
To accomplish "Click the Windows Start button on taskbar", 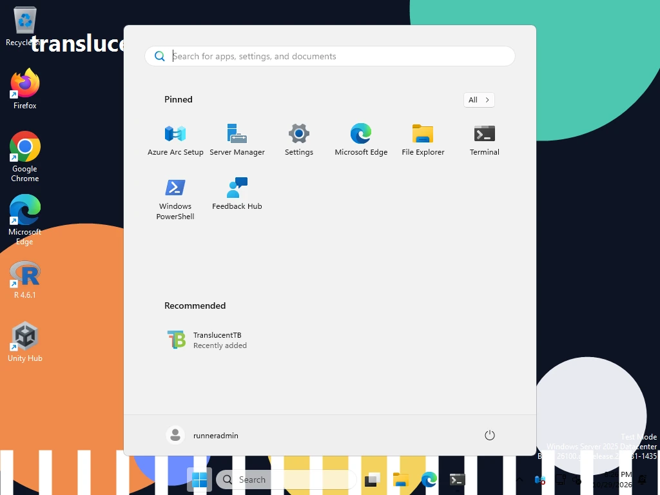I will click(x=199, y=480).
